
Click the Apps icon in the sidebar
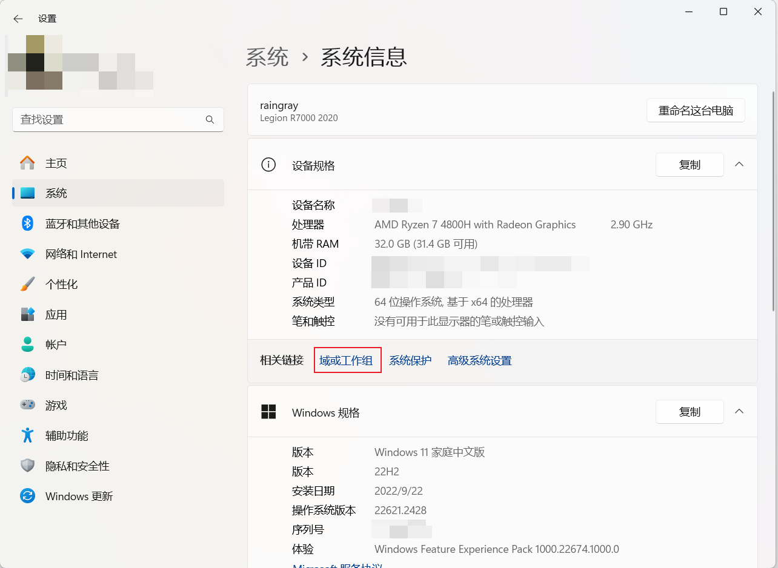point(27,314)
